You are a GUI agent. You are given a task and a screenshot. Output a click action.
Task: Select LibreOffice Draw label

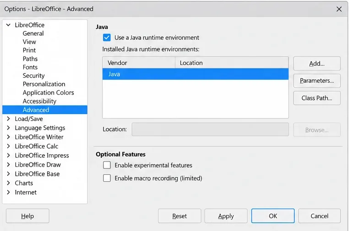(38, 165)
